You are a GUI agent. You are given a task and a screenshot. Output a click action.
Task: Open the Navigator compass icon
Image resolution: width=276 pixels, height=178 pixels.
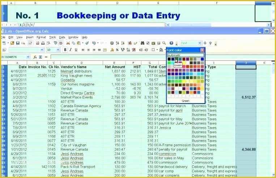148,43
